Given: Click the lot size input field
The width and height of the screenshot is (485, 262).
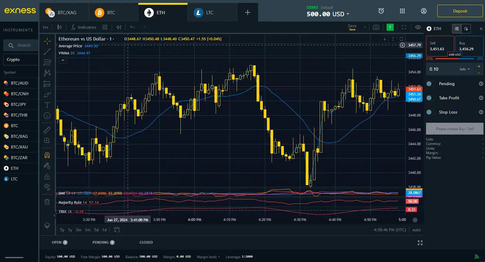Looking at the screenshot, I should (x=441, y=69).
